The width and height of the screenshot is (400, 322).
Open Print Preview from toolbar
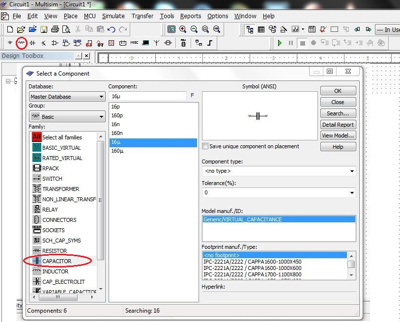coord(66,29)
